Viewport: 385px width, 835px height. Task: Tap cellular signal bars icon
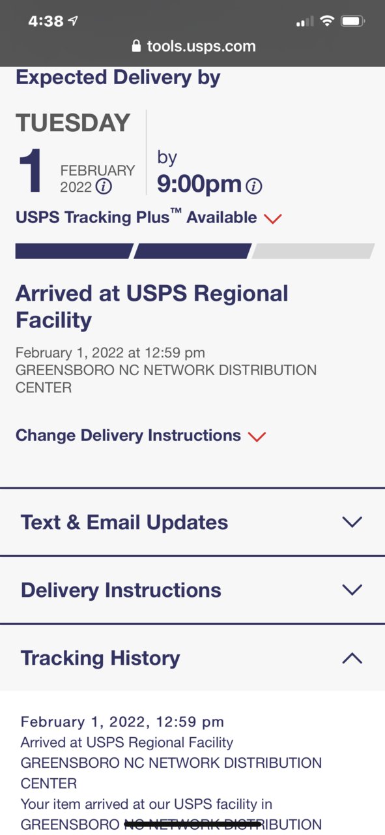click(x=304, y=22)
